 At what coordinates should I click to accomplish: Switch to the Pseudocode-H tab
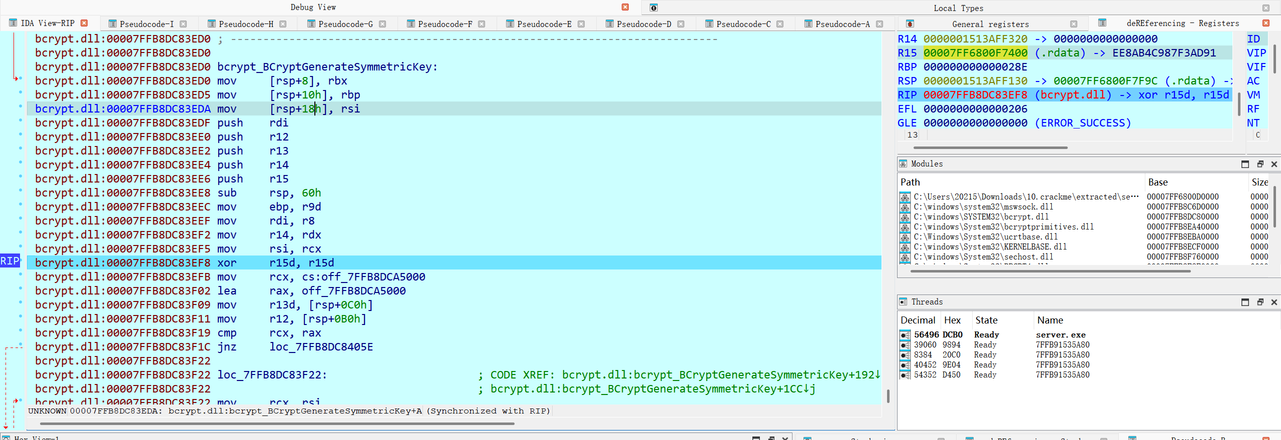[246, 24]
